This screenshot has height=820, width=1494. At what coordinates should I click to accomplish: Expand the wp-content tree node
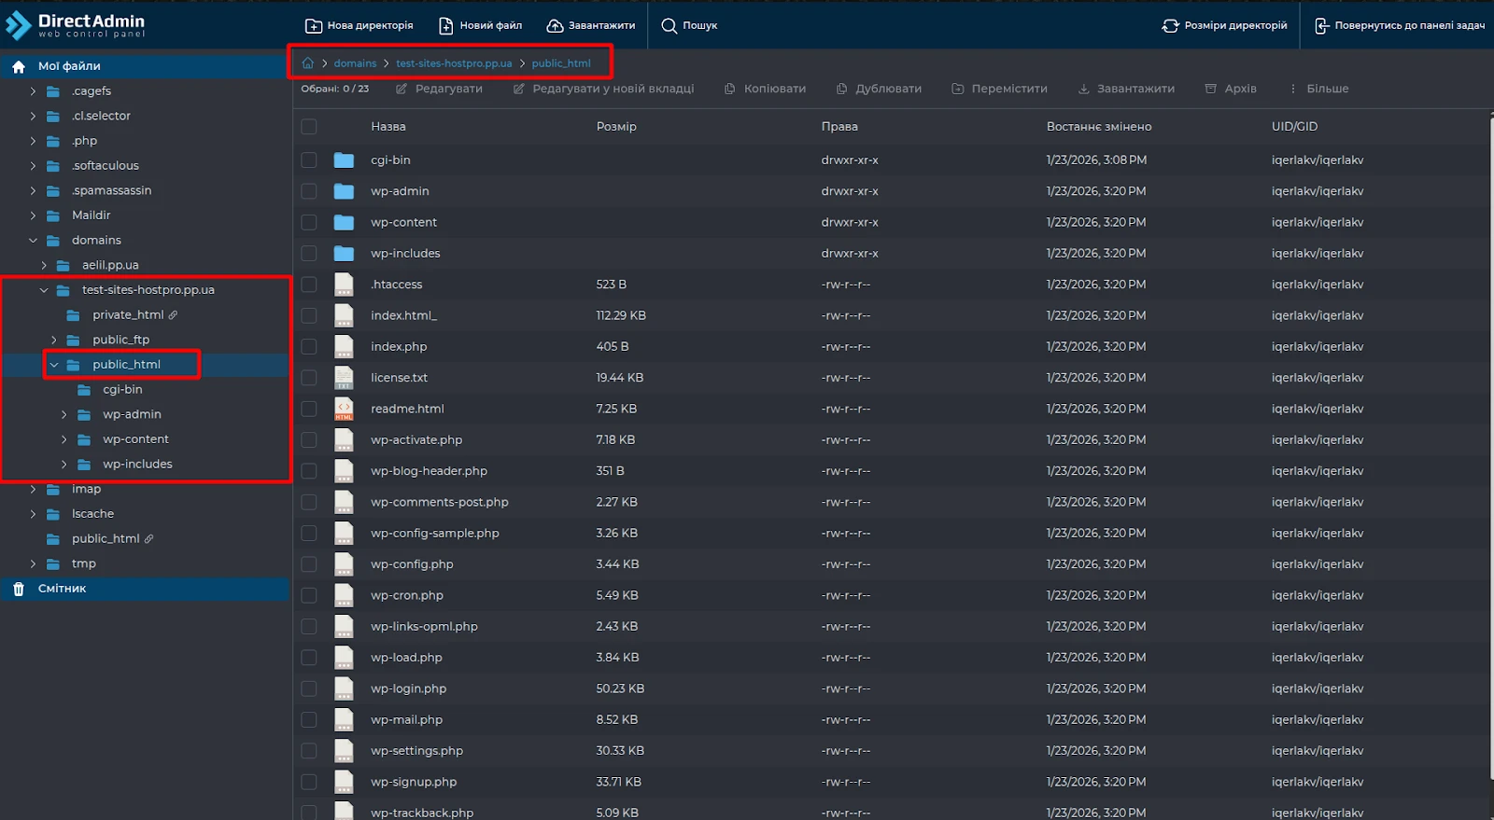coord(63,439)
